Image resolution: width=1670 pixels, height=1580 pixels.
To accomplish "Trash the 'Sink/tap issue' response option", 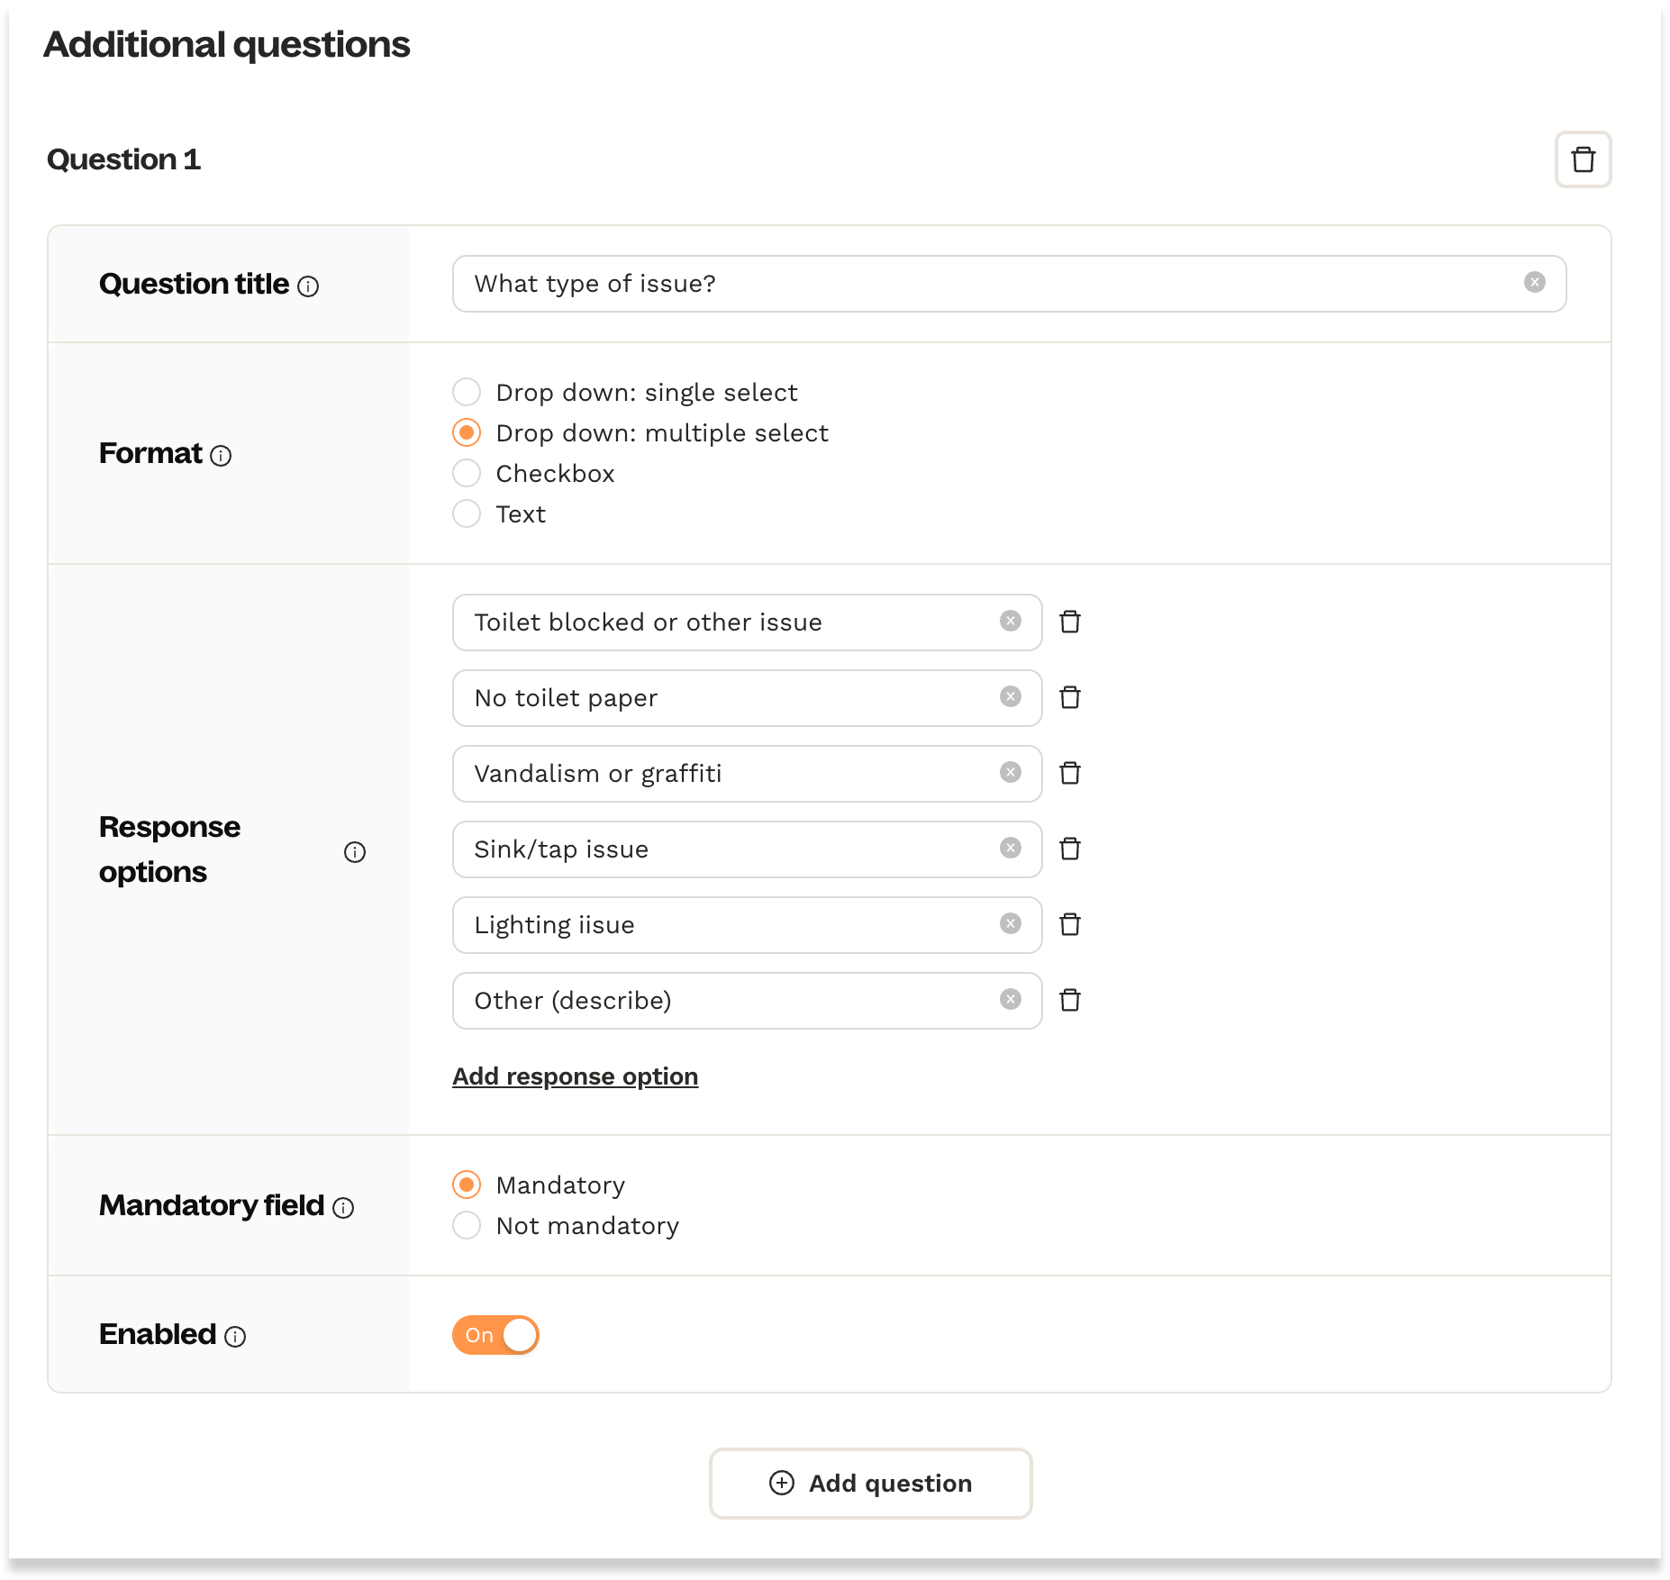I will point(1069,849).
